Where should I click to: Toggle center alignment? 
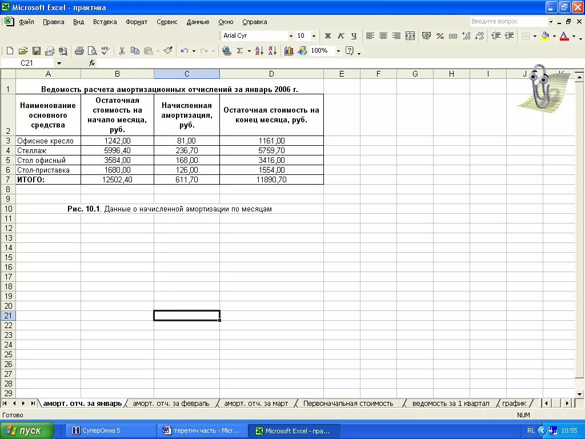click(383, 36)
